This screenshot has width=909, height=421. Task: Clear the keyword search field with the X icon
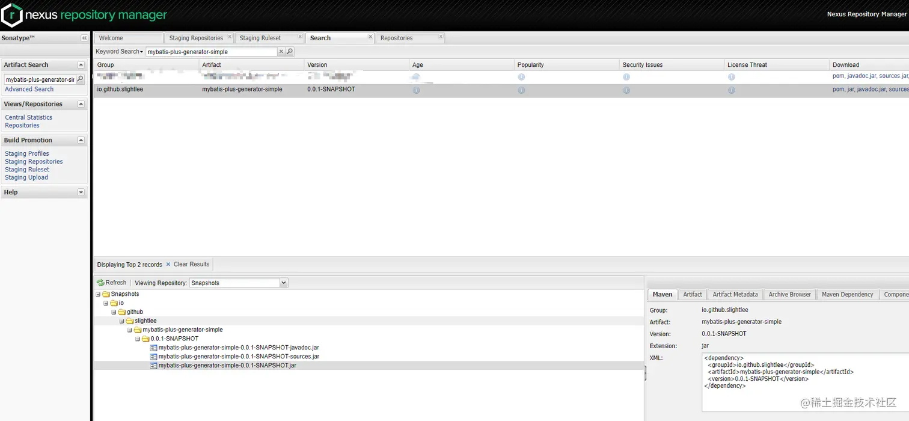click(x=281, y=52)
